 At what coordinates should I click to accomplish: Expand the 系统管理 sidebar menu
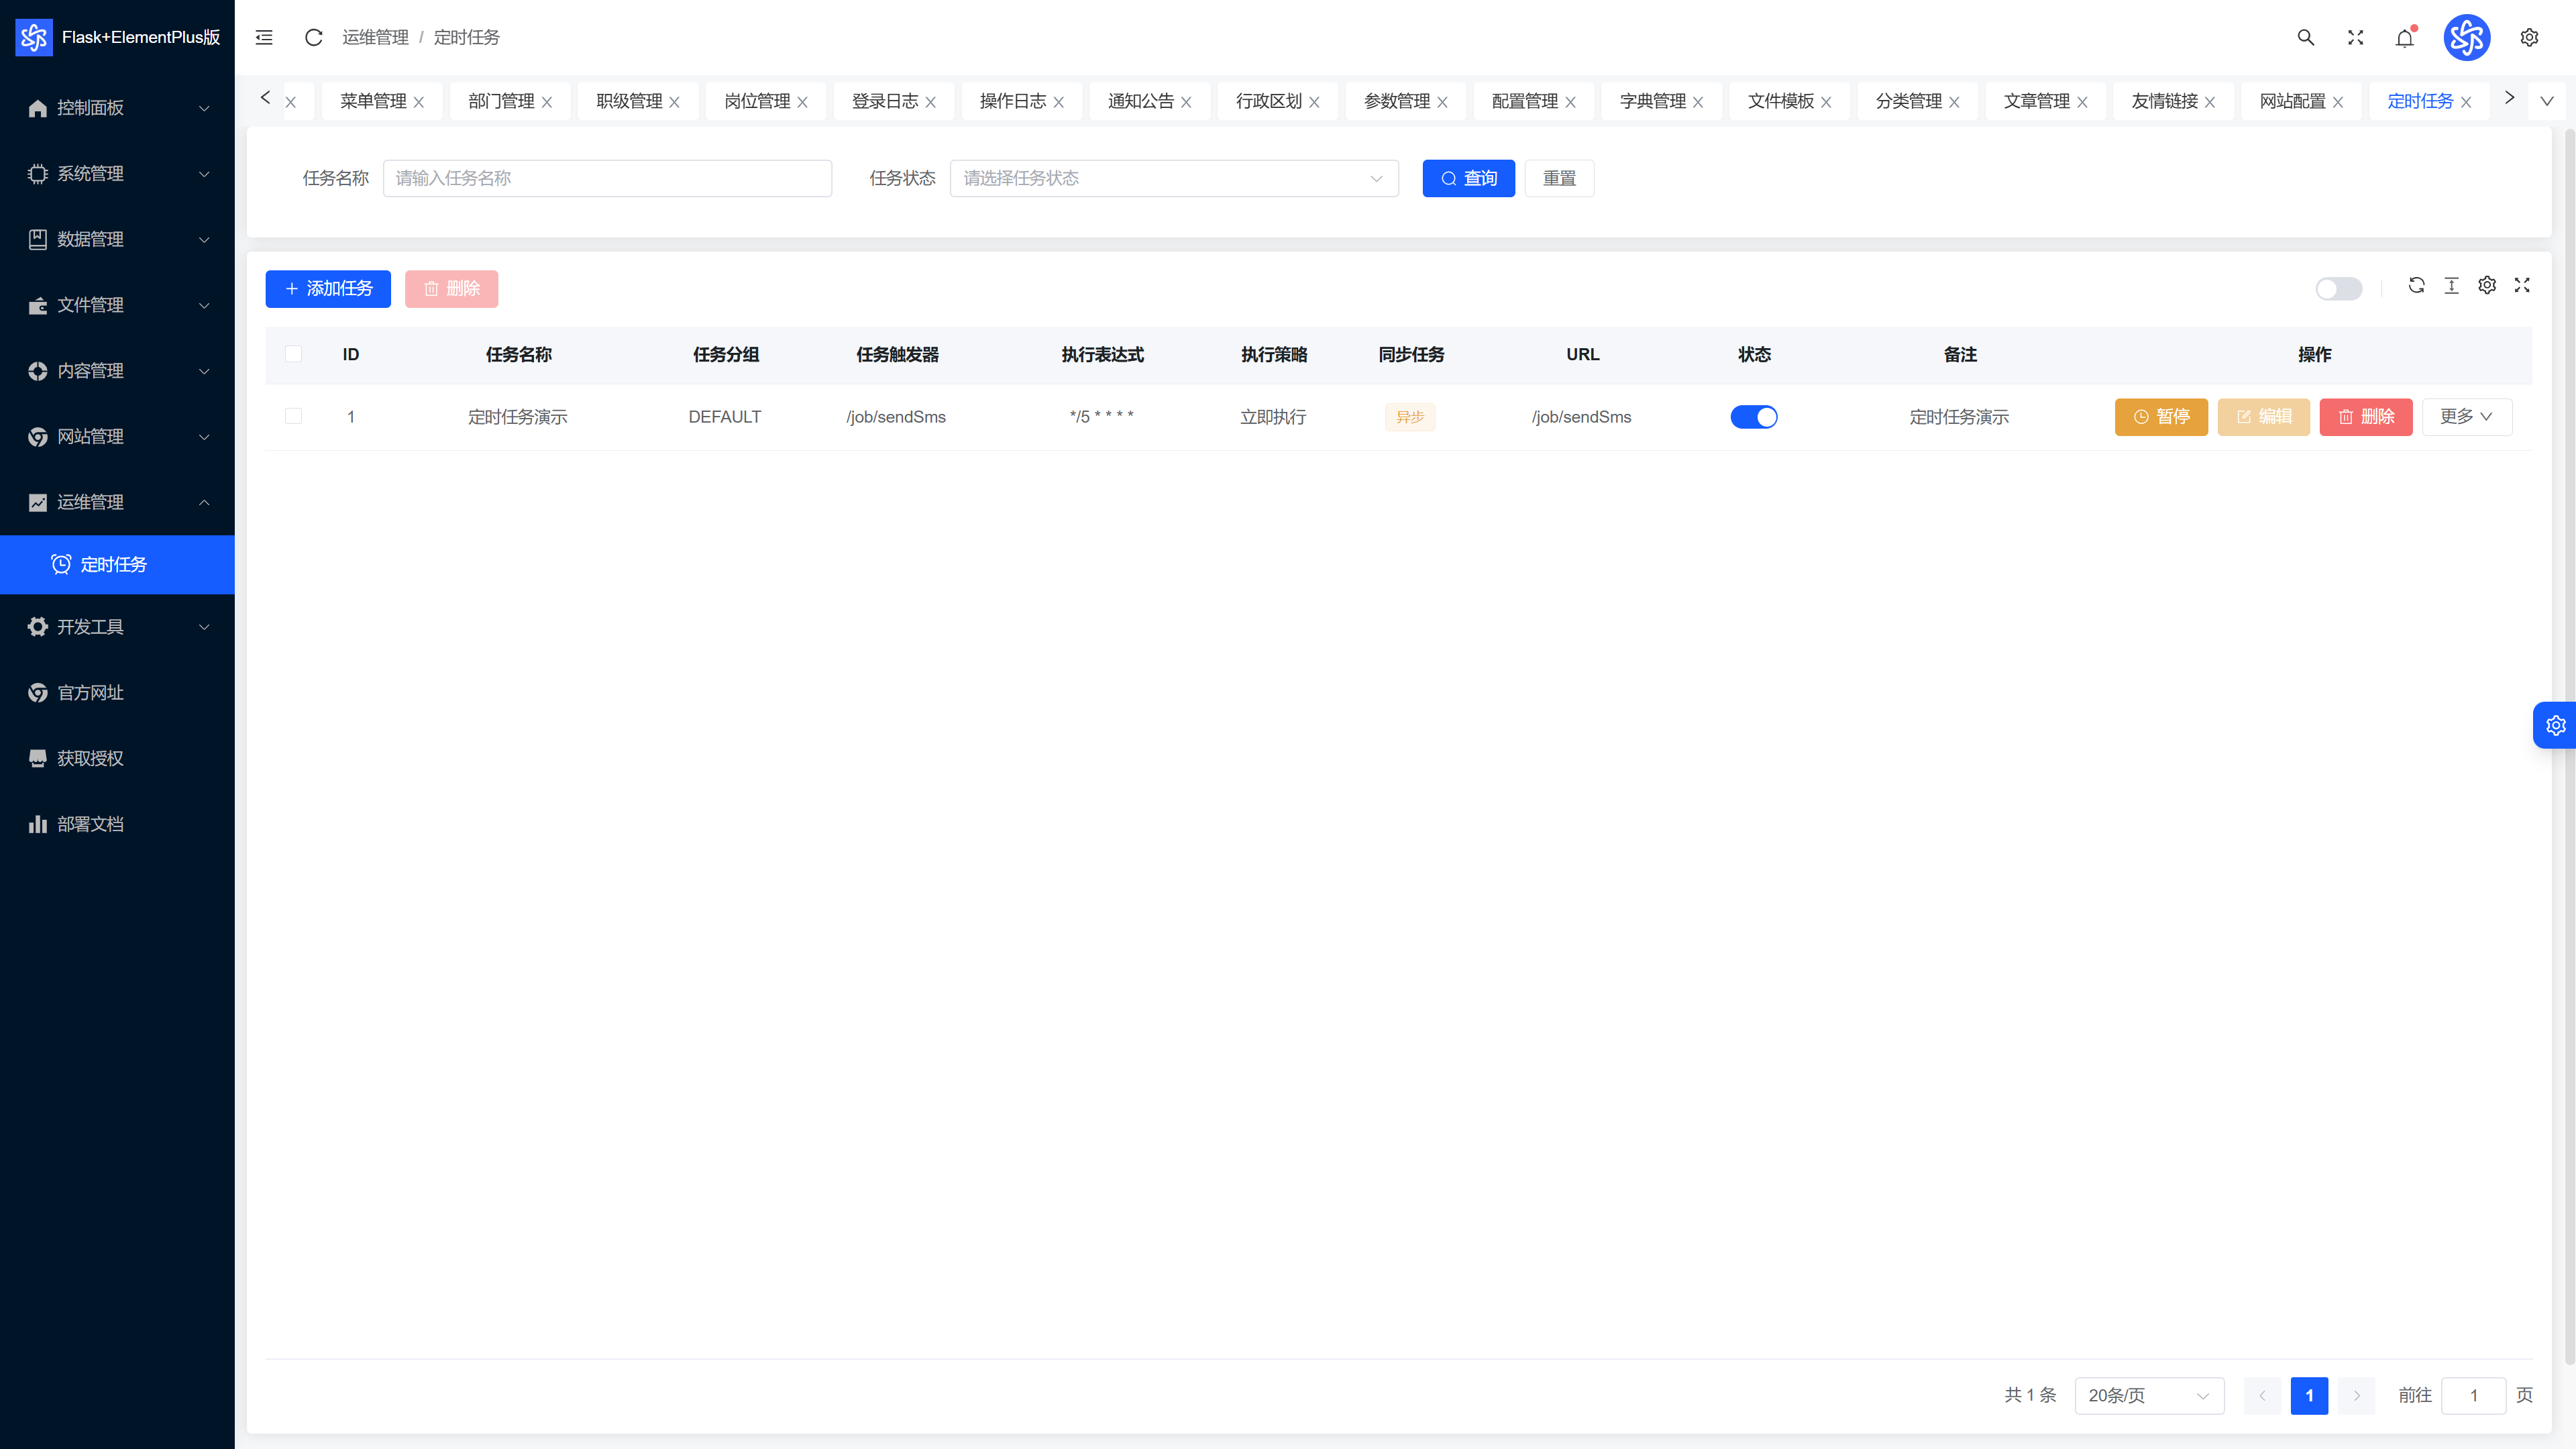[117, 173]
